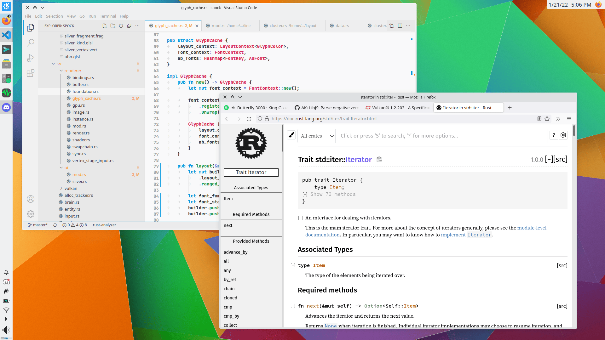Screen dimensions: 605x340
Task: Open Run and Debug view
Action: tap(31, 58)
